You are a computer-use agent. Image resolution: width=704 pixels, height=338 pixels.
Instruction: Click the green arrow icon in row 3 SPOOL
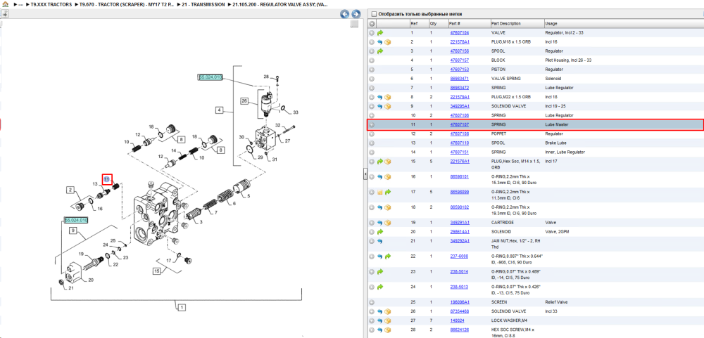tap(380, 51)
